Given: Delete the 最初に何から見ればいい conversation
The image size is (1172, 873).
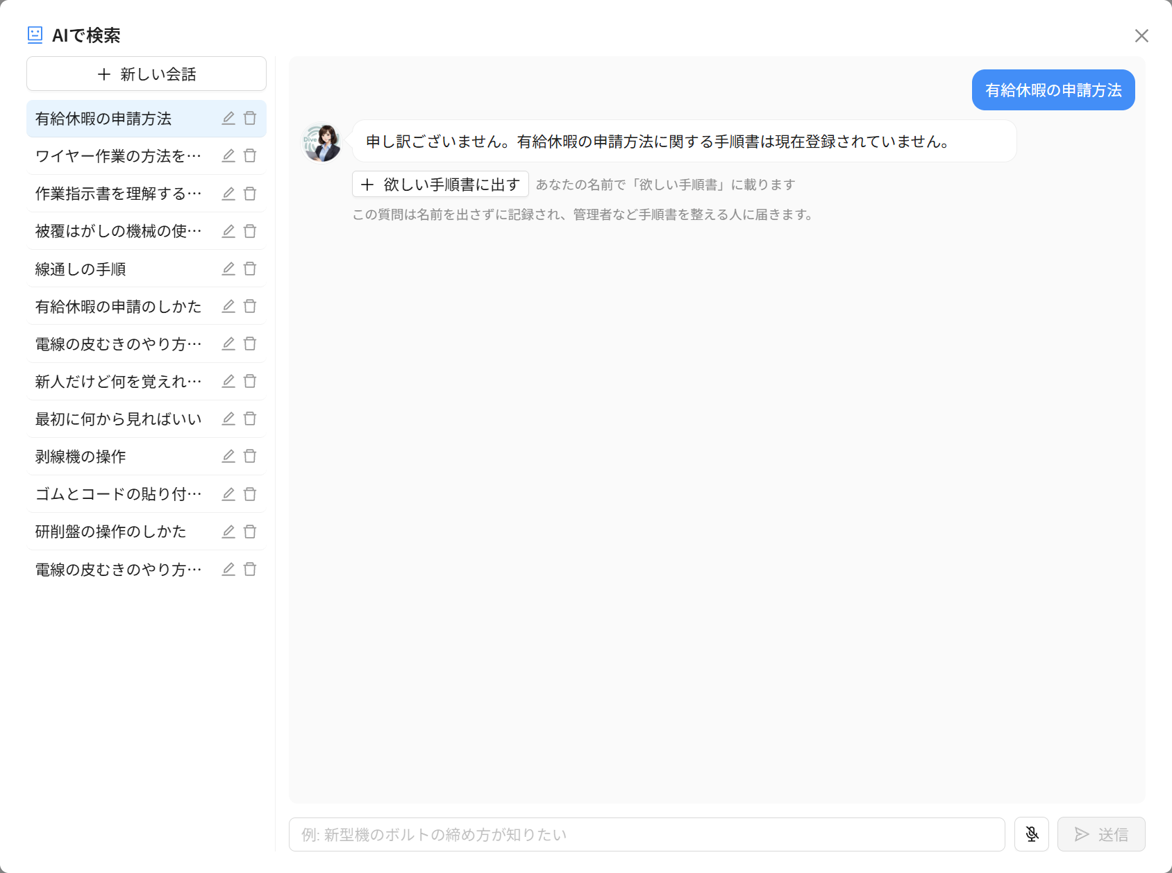Looking at the screenshot, I should coord(250,418).
